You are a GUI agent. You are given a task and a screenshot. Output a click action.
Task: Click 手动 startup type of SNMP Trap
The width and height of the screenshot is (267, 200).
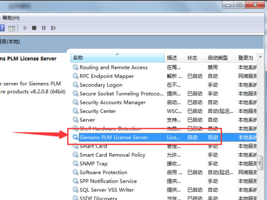tap(213, 164)
